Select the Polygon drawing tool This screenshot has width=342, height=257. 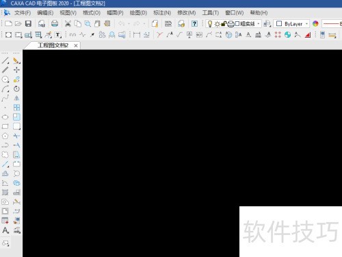point(5,136)
